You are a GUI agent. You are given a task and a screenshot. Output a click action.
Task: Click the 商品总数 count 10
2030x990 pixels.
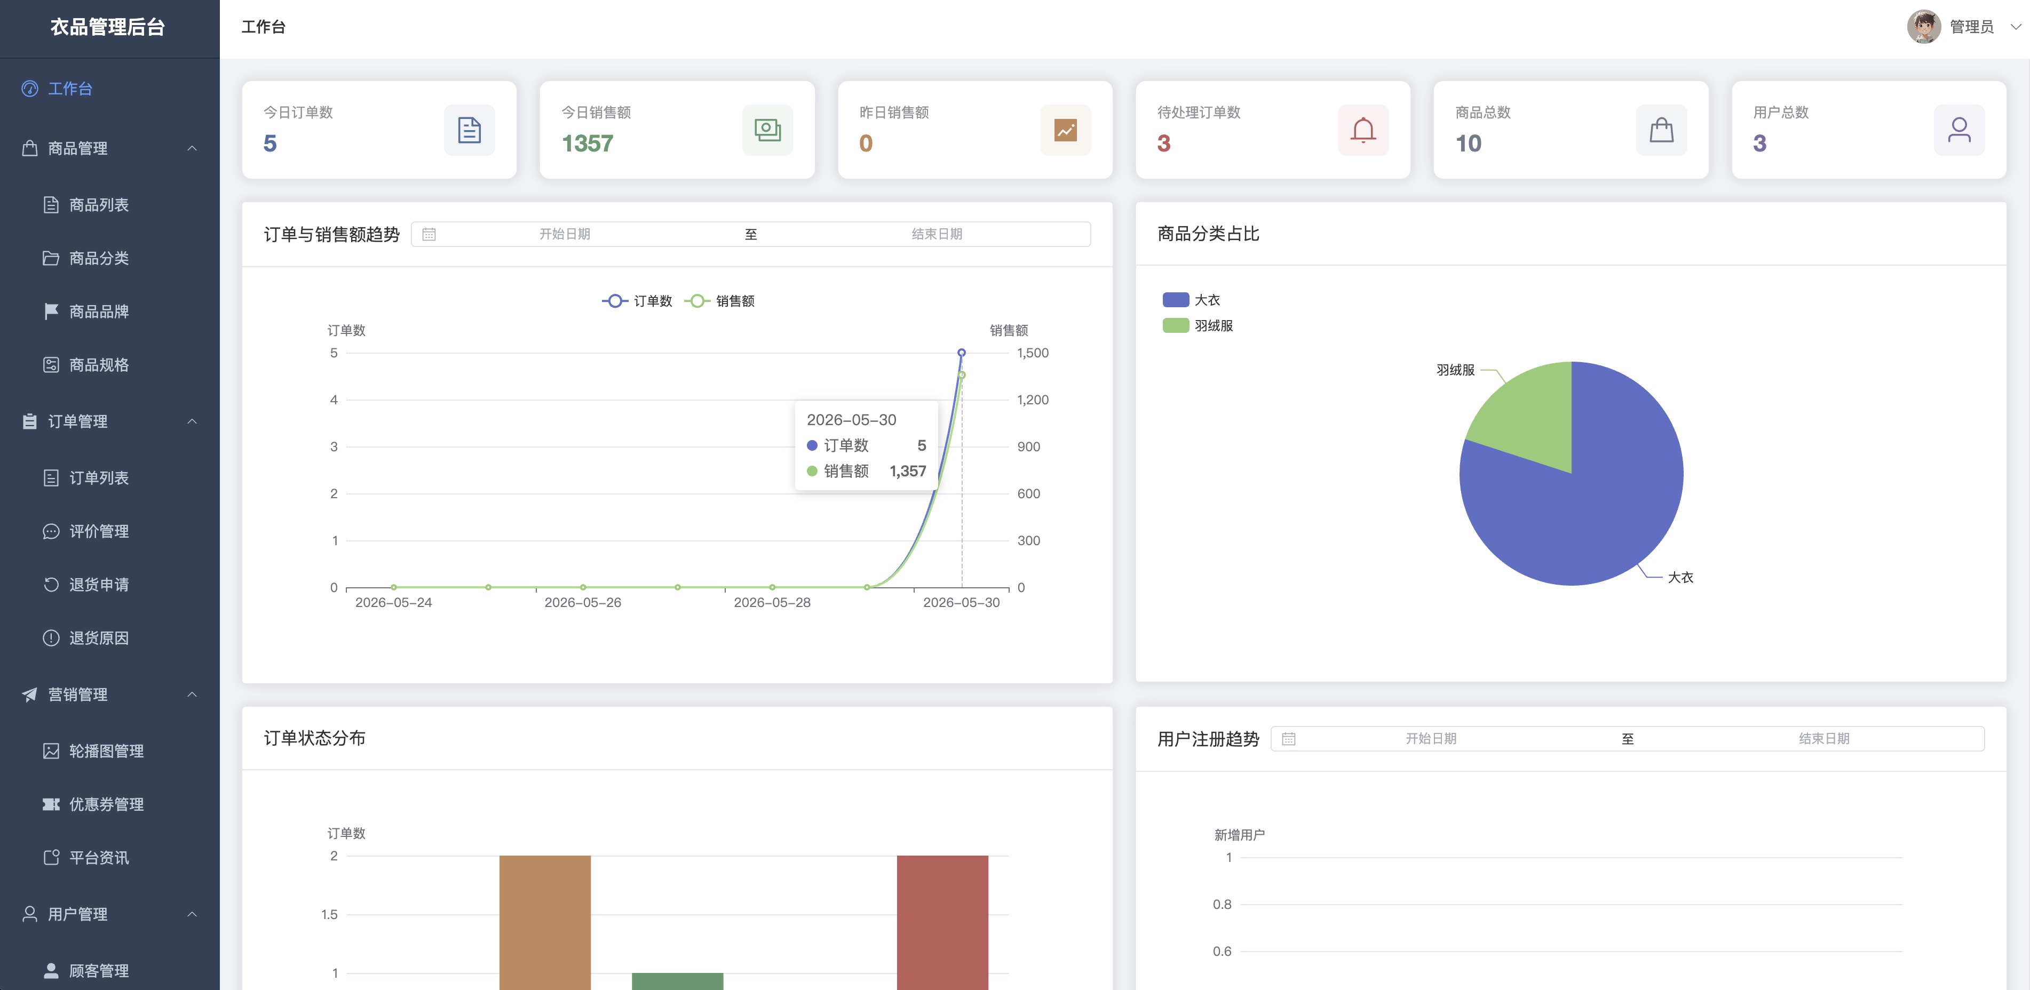pos(1469,143)
